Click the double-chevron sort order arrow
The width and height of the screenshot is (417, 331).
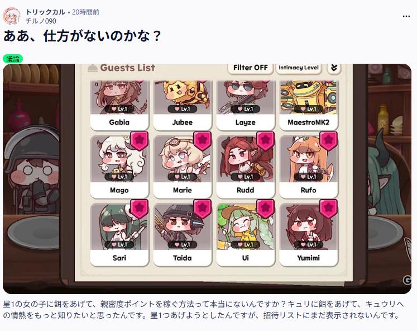coord(334,68)
